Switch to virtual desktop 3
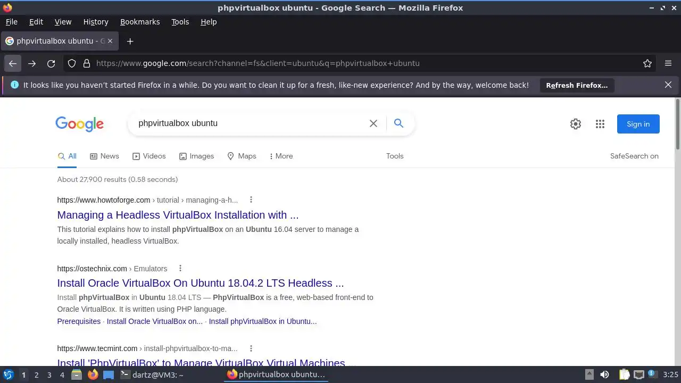The width and height of the screenshot is (681, 383). point(49,375)
